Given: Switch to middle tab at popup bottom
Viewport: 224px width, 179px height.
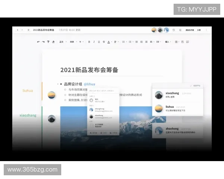Looking at the screenshot, I should 103,133.
